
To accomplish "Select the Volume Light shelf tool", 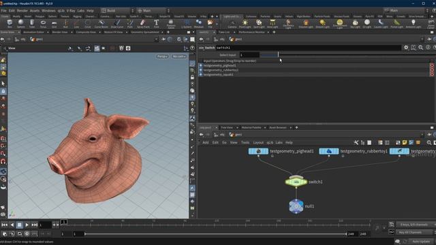I will point(306,24).
